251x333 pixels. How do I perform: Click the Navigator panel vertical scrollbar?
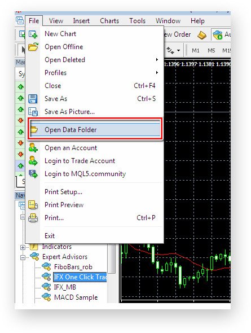pyautogui.click(x=111, y=258)
